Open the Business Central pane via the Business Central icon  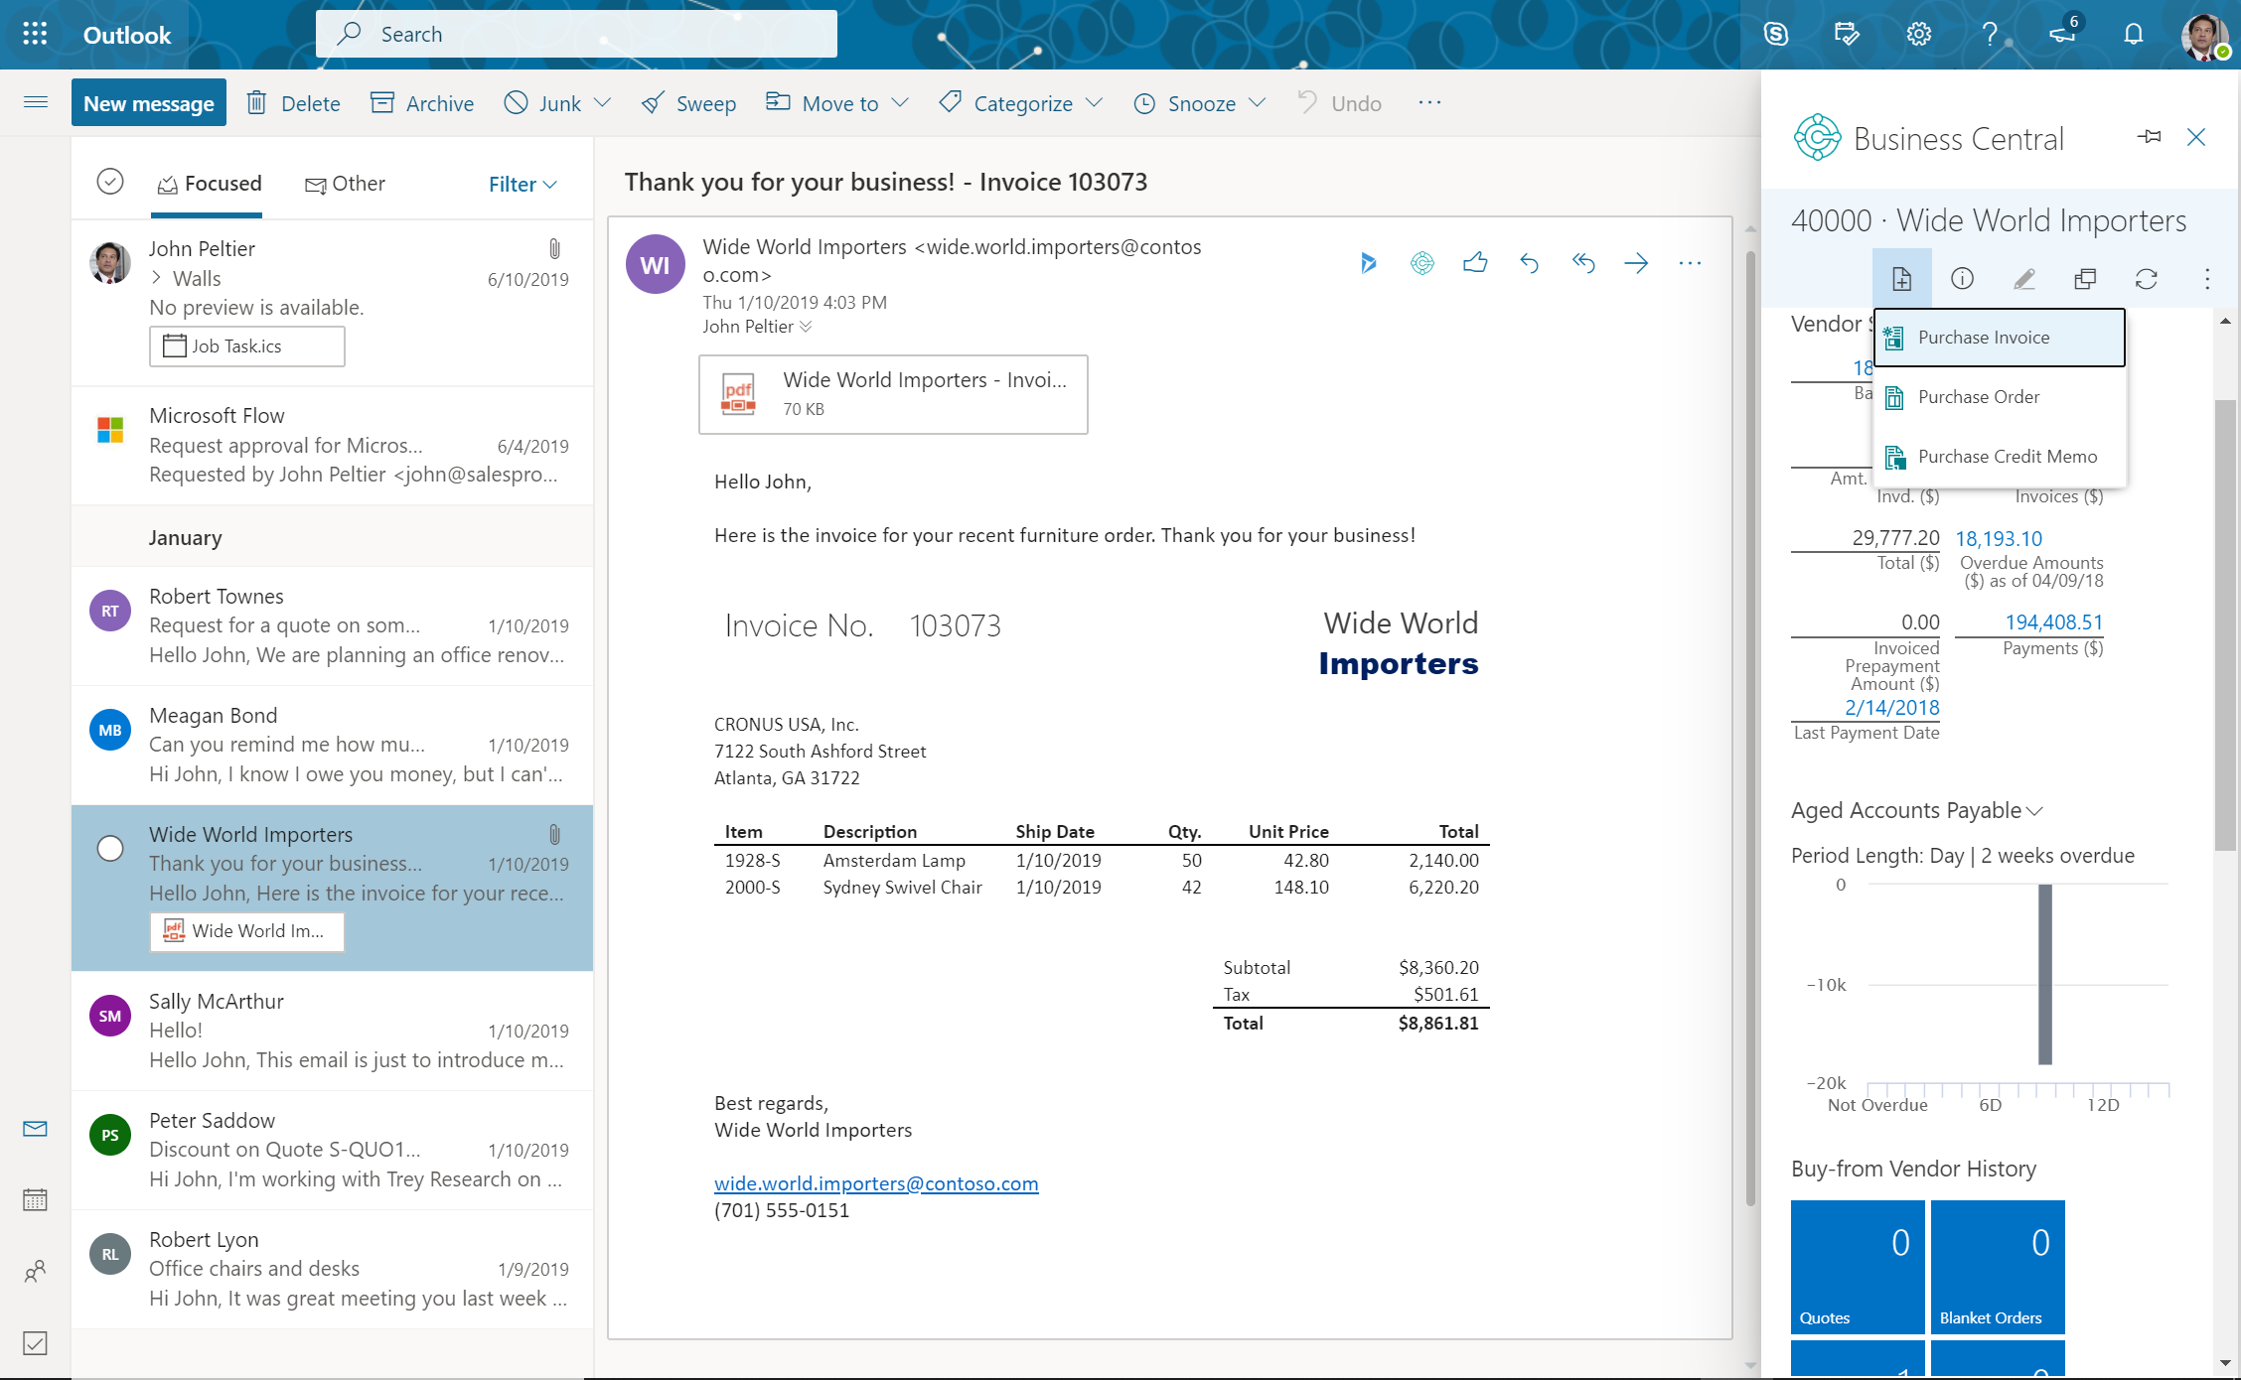point(1422,263)
